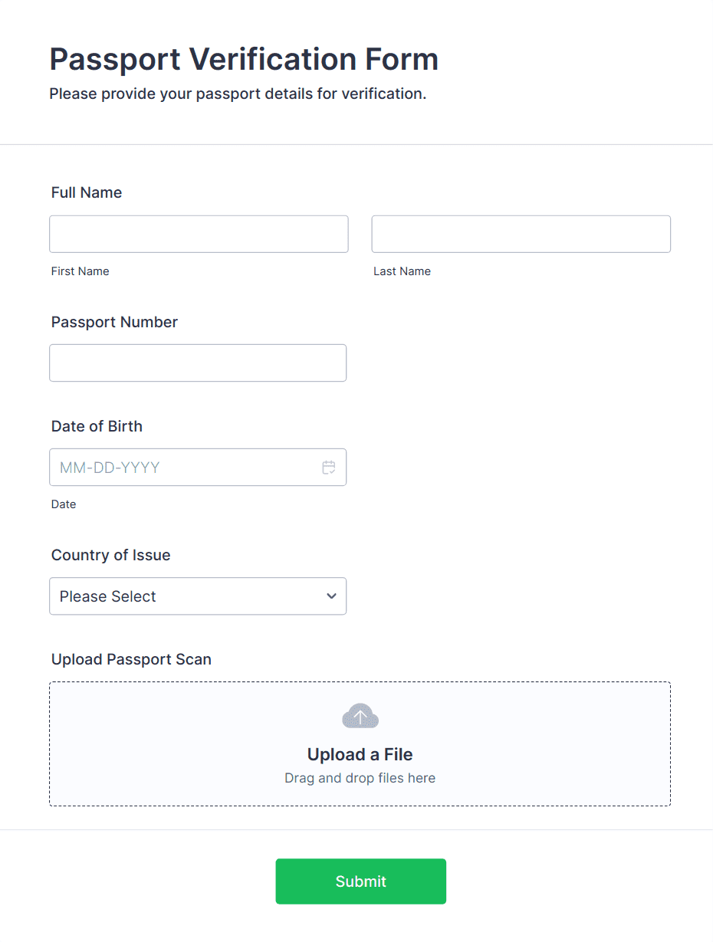The image size is (713, 942).
Task: Click the chevron on the country selector
Action: tap(331, 596)
